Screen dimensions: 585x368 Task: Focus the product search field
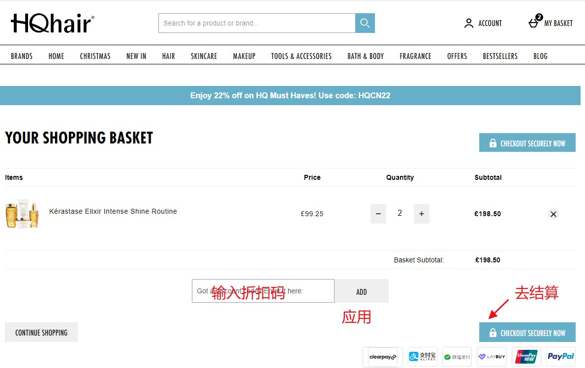(x=257, y=23)
